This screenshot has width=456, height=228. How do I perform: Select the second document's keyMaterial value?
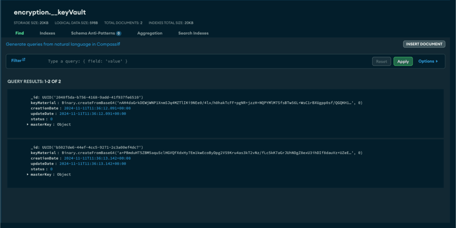pyautogui.click(x=212, y=153)
